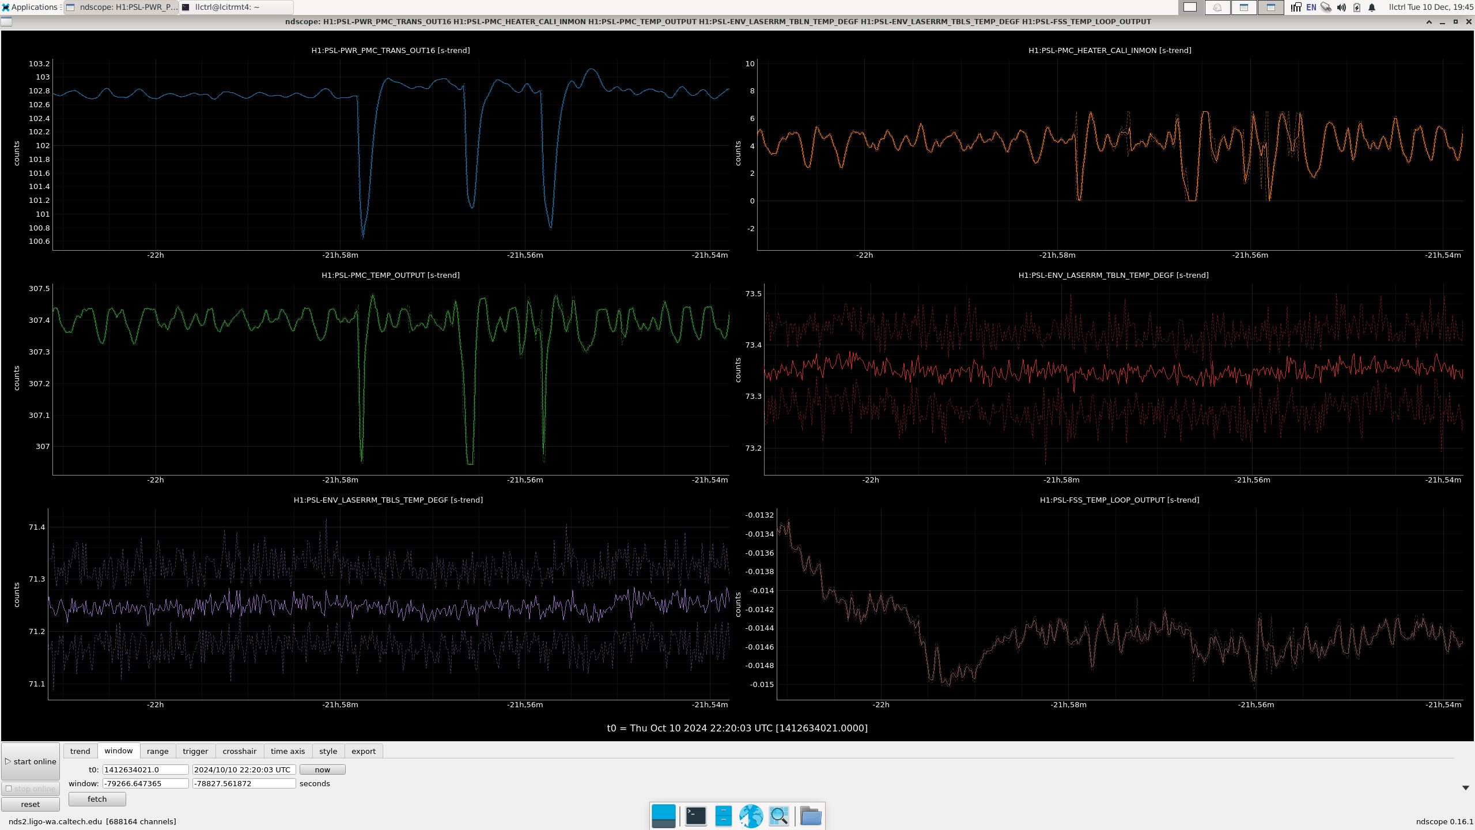Click the t0 timestamp label under plots
Image resolution: width=1475 pixels, height=830 pixels.
737,728
